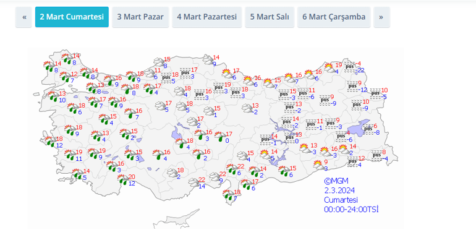This screenshot has height=235, width=476.
Task: Open the rain icon showing 20 / 12
Action: [x=123, y=179]
